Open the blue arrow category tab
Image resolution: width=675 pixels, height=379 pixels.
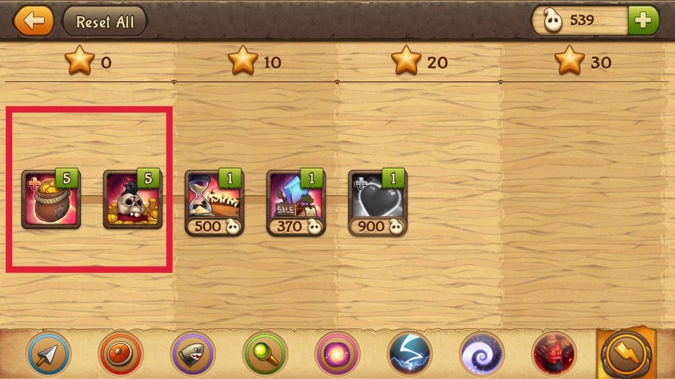tap(49, 353)
